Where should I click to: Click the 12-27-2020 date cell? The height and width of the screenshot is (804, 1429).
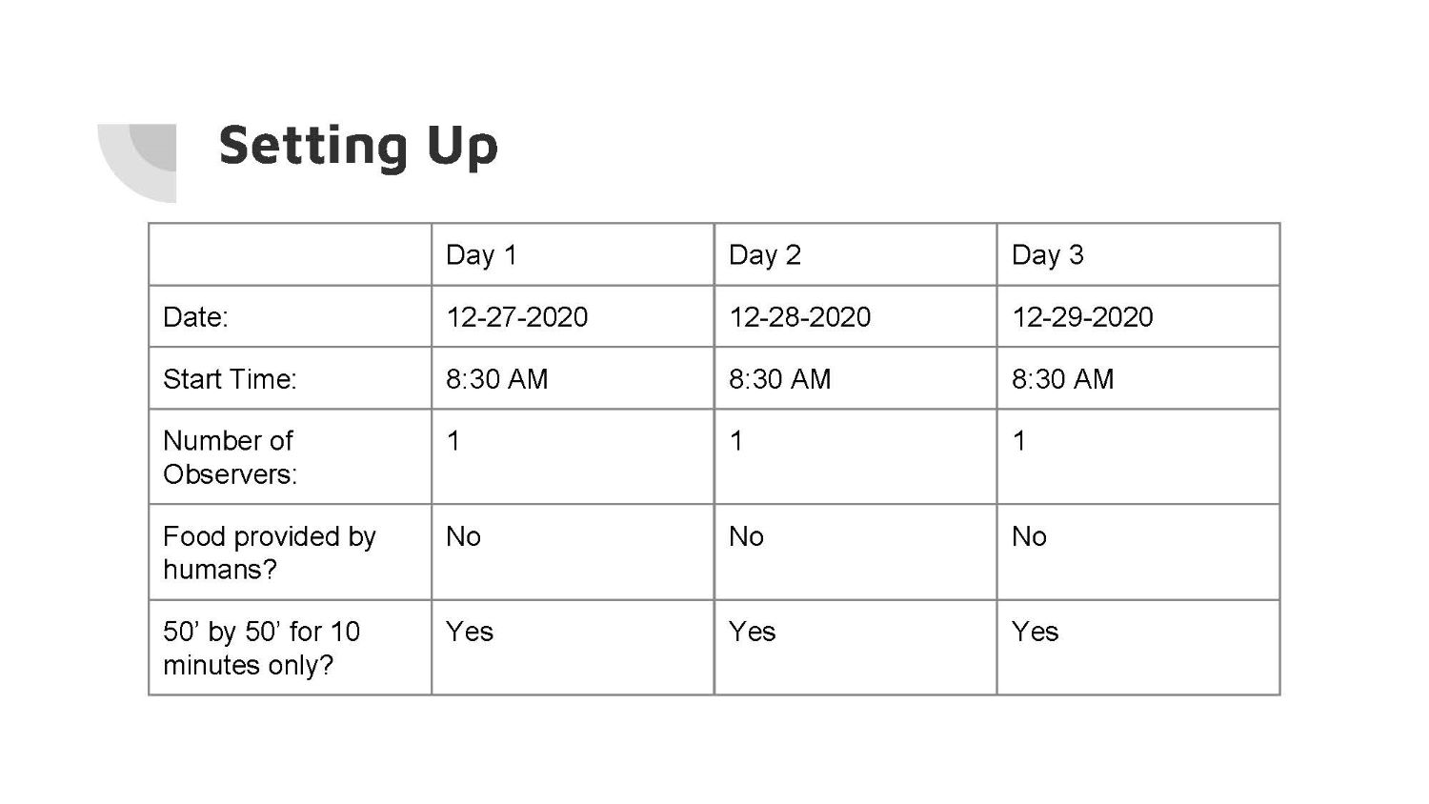coord(572,316)
